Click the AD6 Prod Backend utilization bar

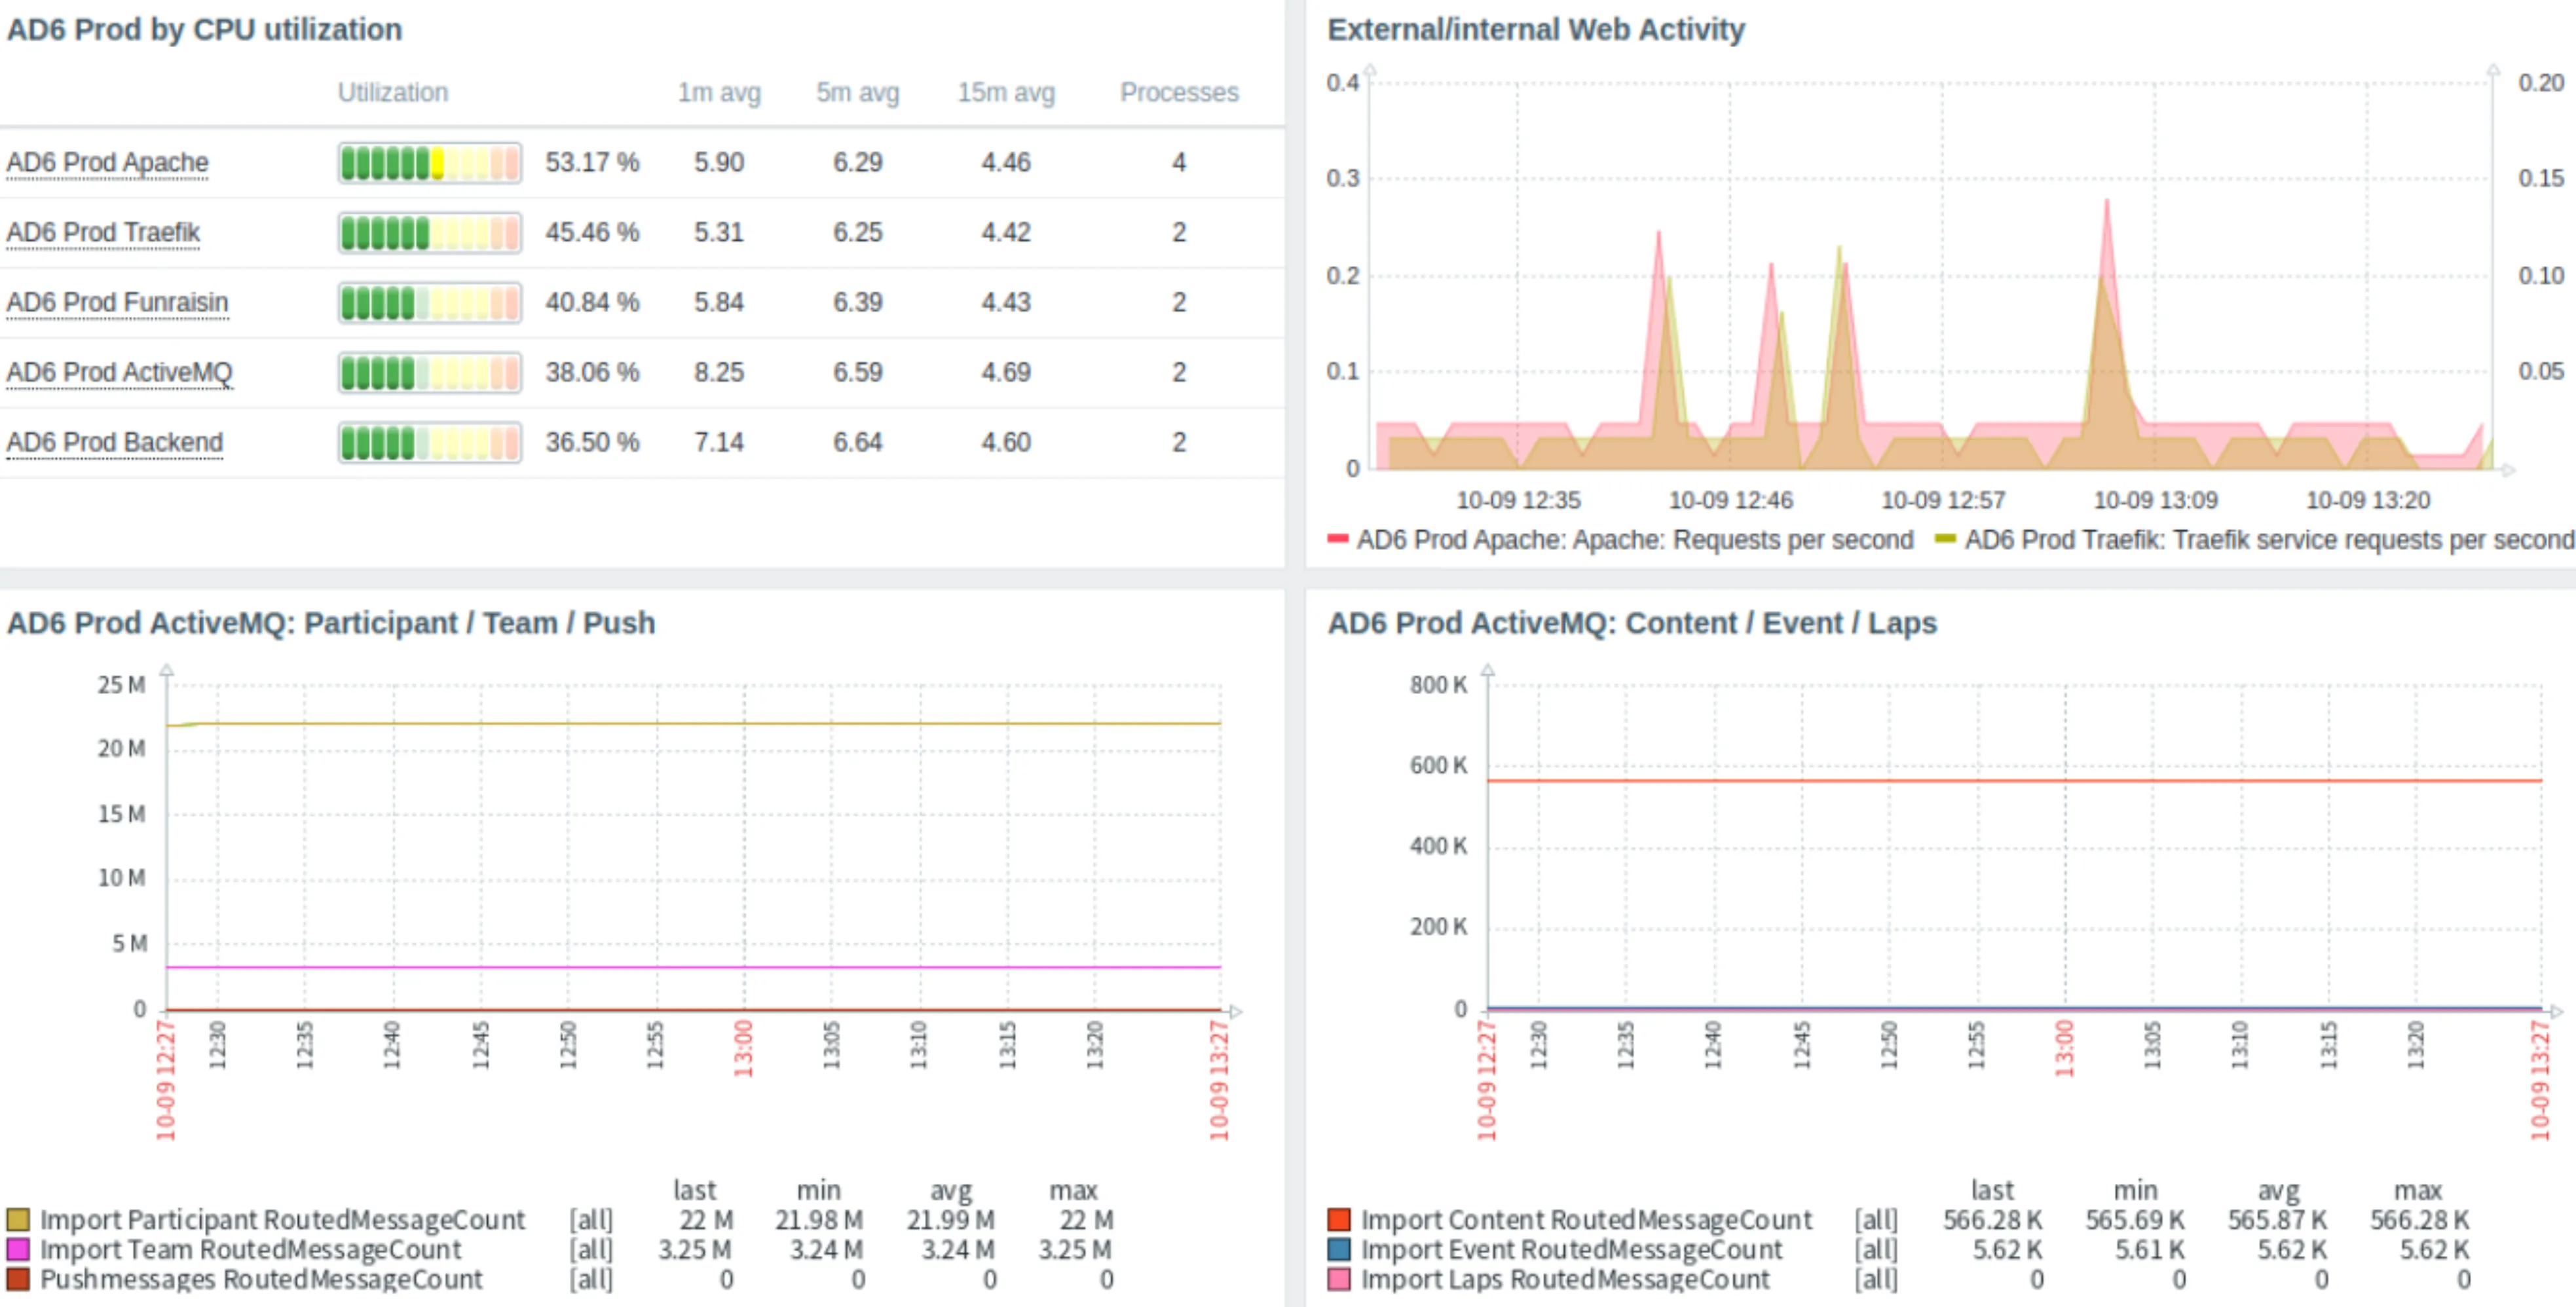[x=429, y=442]
